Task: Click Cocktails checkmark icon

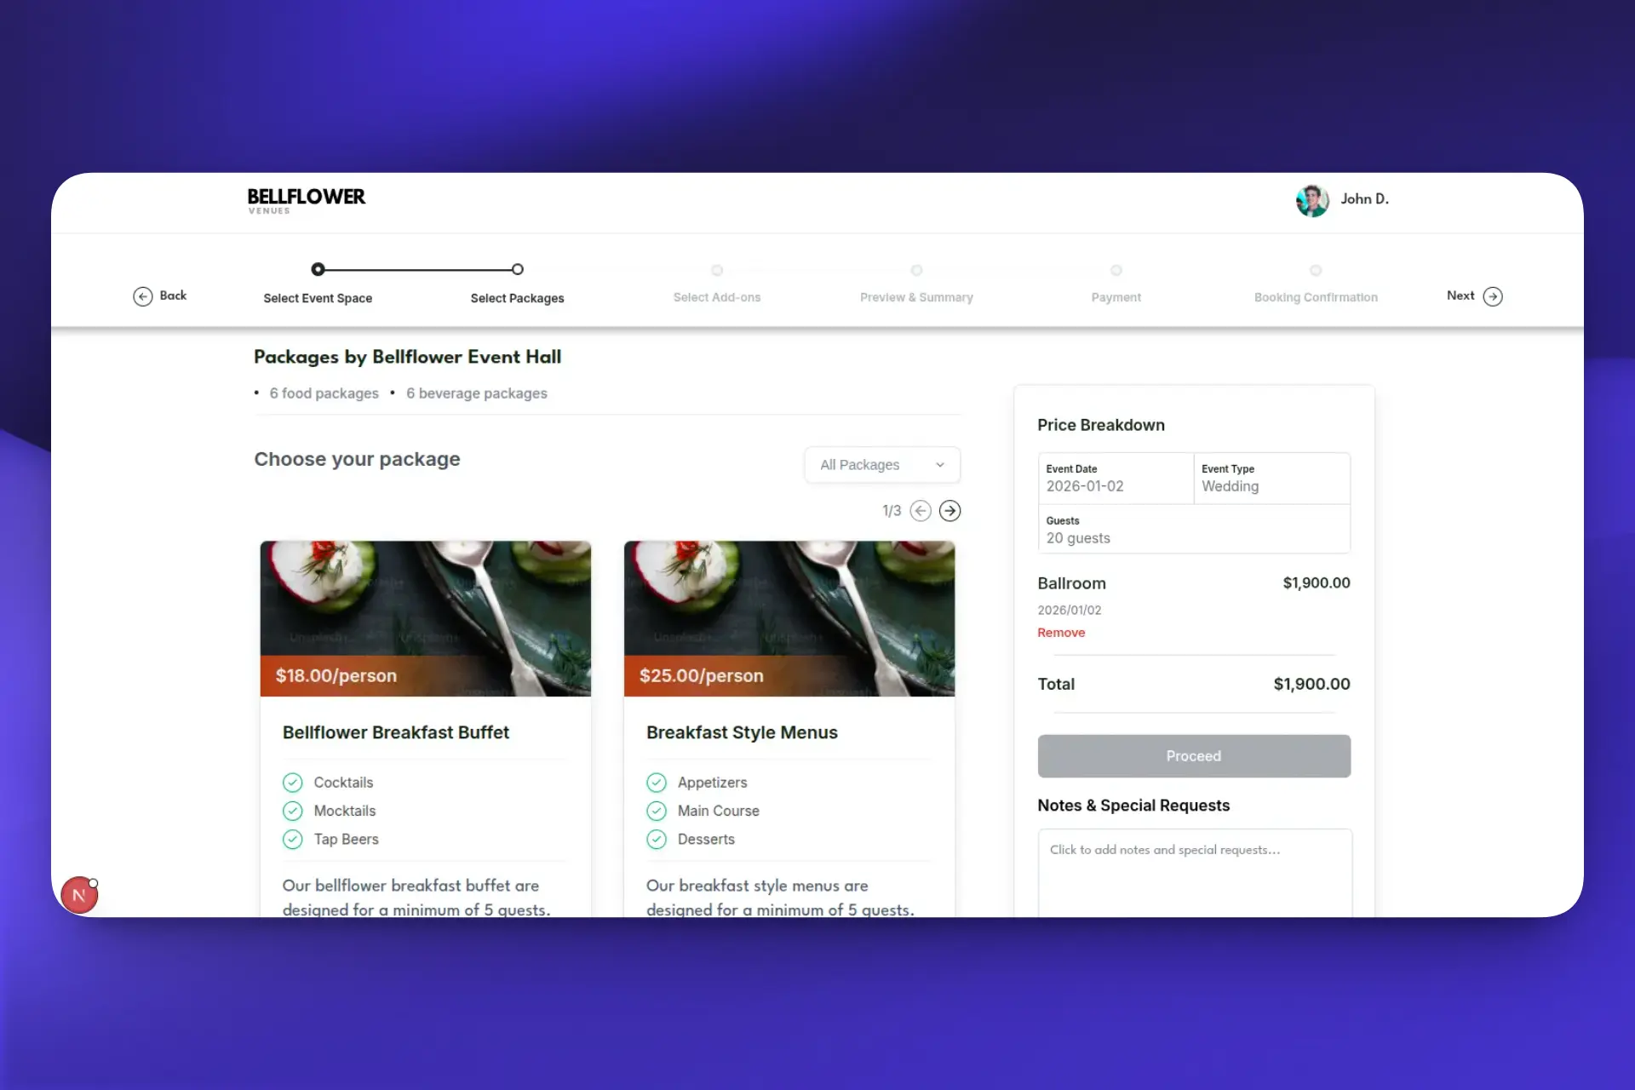Action: 292,783
